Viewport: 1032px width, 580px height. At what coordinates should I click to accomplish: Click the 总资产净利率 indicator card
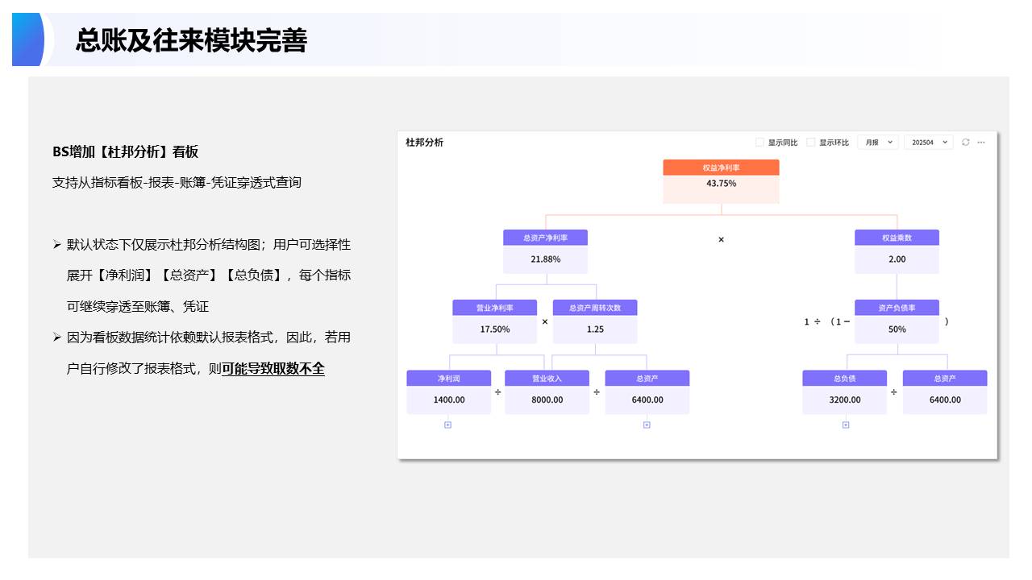(545, 251)
